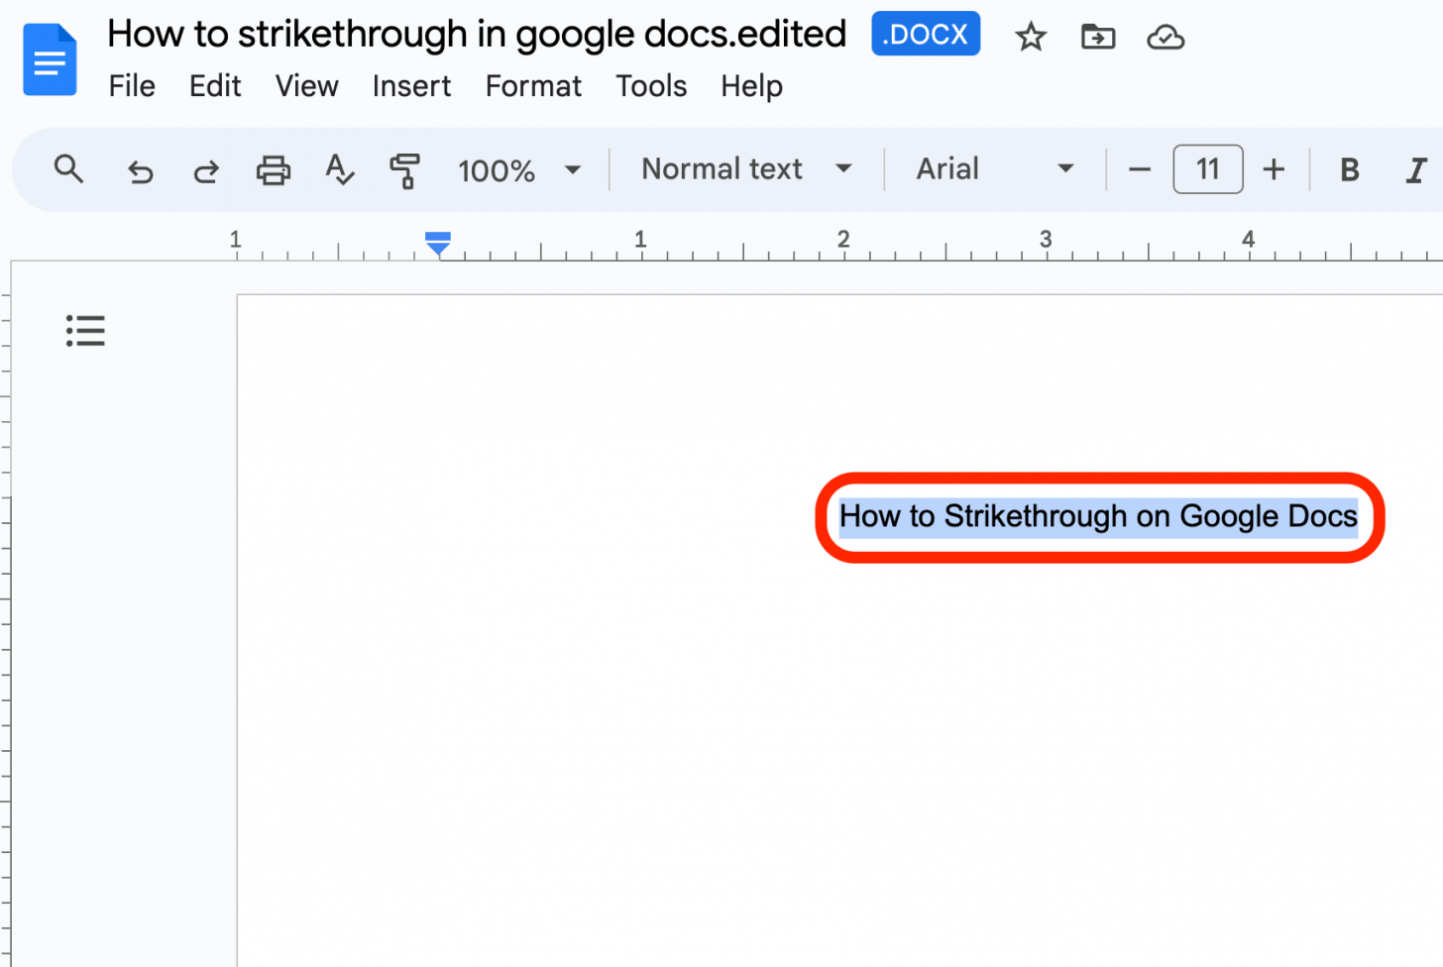Toggle italic formatting
The height and width of the screenshot is (967, 1443).
click(1416, 170)
